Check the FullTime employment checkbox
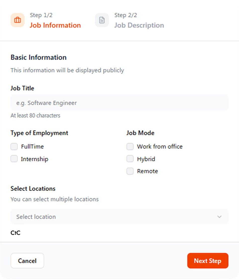This screenshot has height=279, width=239. pos(14,147)
